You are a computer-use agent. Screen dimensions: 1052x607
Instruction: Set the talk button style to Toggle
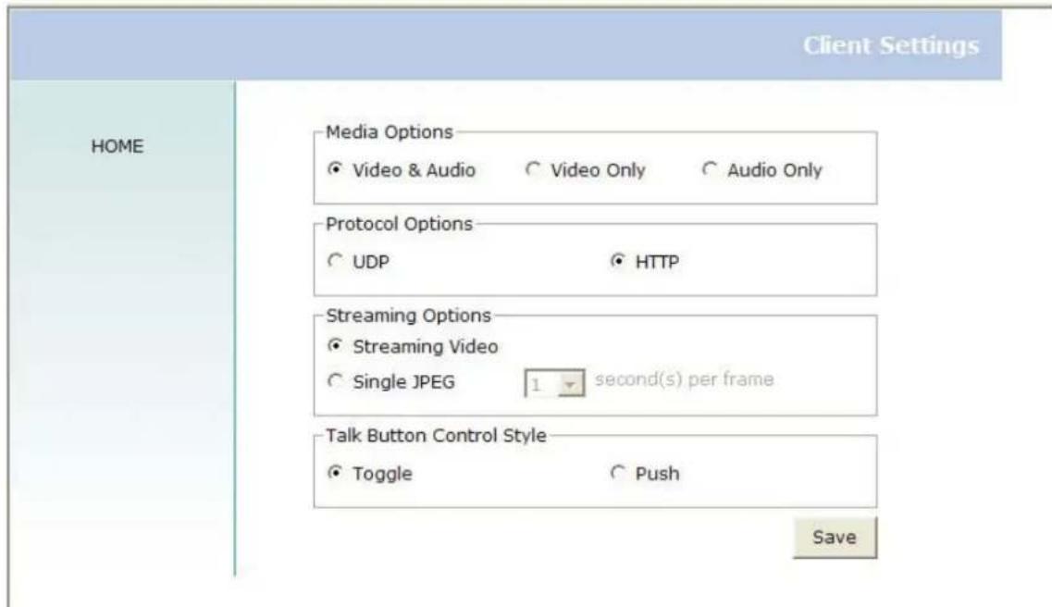tap(335, 473)
